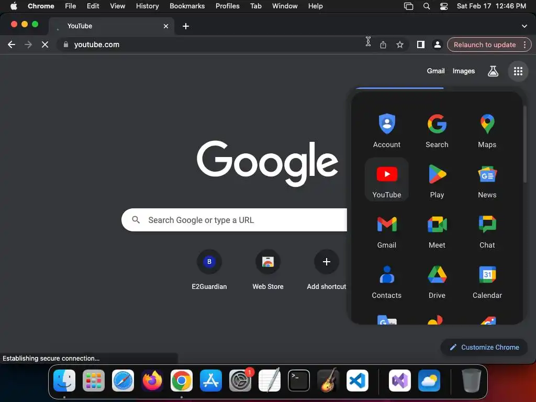This screenshot has width=536, height=402.
Task: Open Gmail link at top
Action: tap(435, 71)
